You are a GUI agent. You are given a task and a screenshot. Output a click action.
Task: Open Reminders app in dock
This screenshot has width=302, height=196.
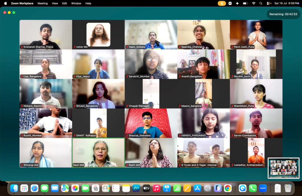click(116, 188)
